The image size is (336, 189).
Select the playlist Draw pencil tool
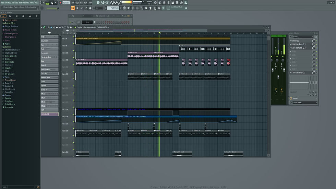tap(49, 27)
